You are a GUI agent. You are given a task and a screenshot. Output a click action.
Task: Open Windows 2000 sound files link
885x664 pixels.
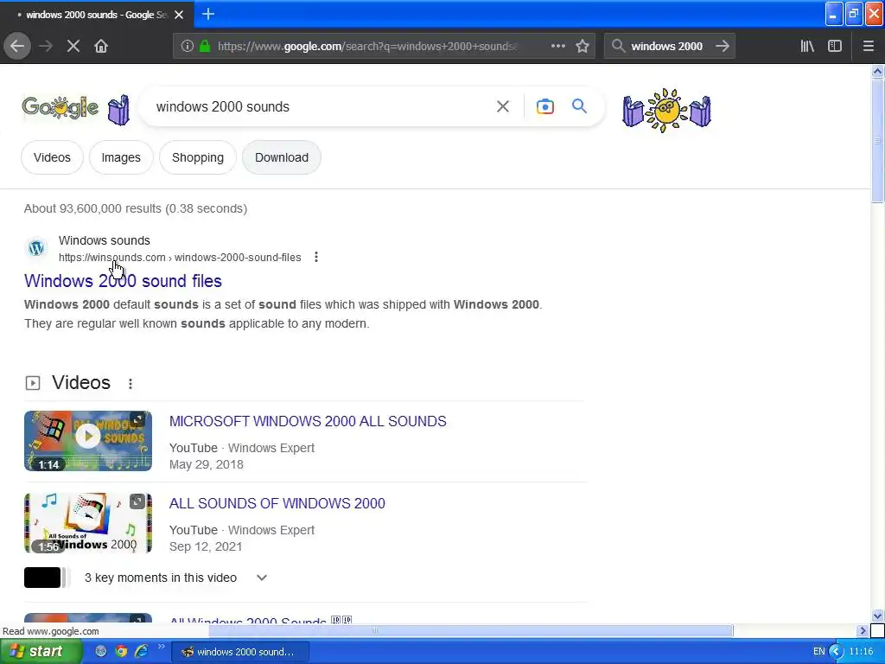[123, 281]
